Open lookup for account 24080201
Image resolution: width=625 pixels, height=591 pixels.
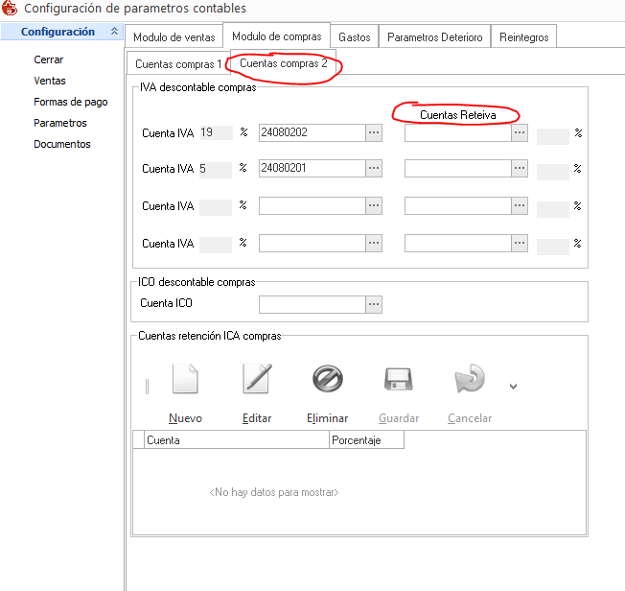click(374, 168)
